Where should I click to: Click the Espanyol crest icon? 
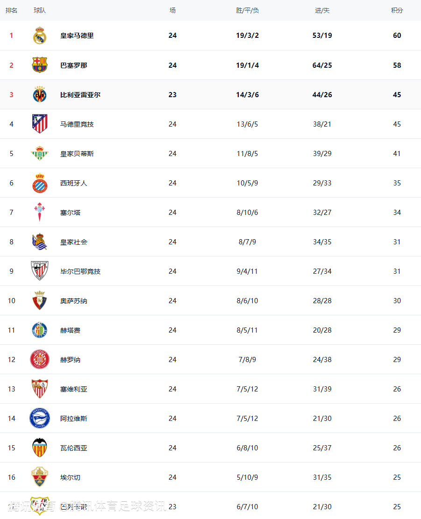40,183
